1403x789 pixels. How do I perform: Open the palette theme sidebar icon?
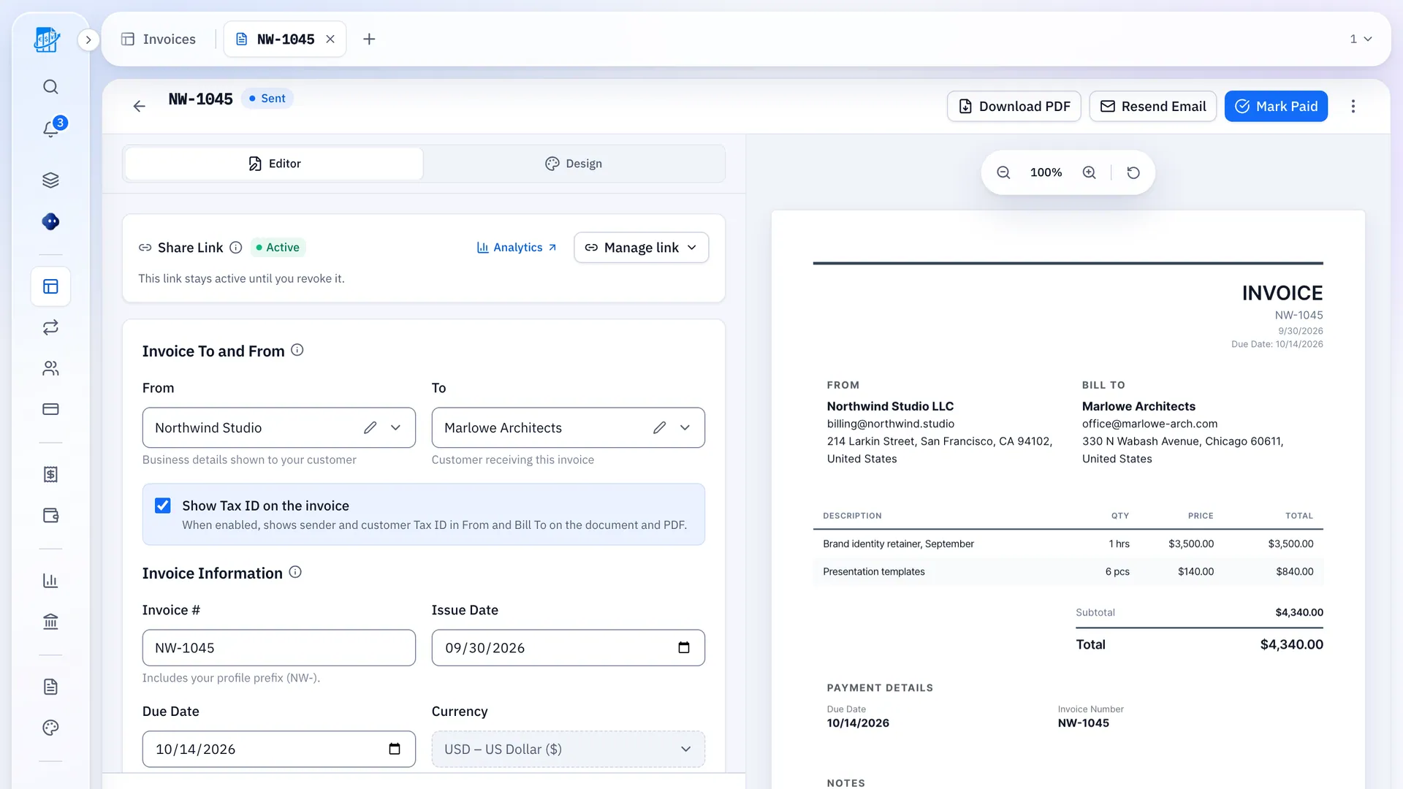tap(50, 728)
